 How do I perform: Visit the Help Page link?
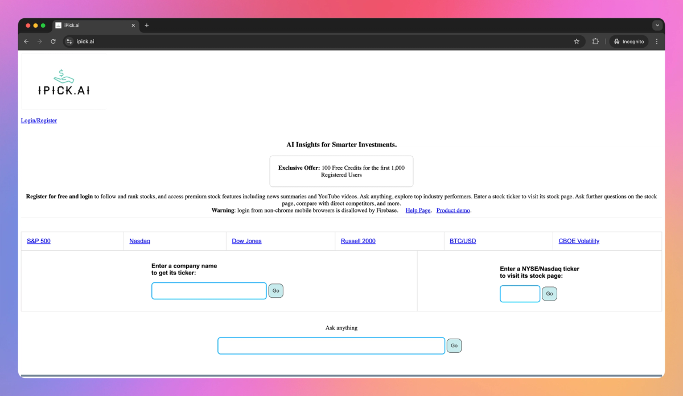pyautogui.click(x=418, y=210)
